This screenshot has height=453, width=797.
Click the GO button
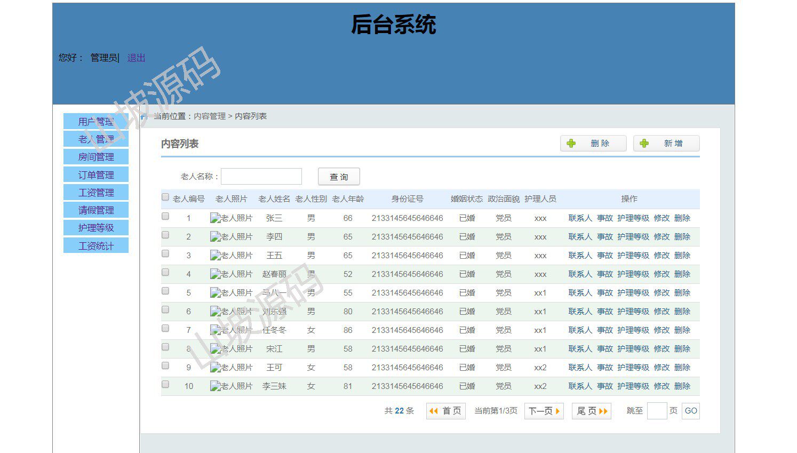click(x=691, y=411)
